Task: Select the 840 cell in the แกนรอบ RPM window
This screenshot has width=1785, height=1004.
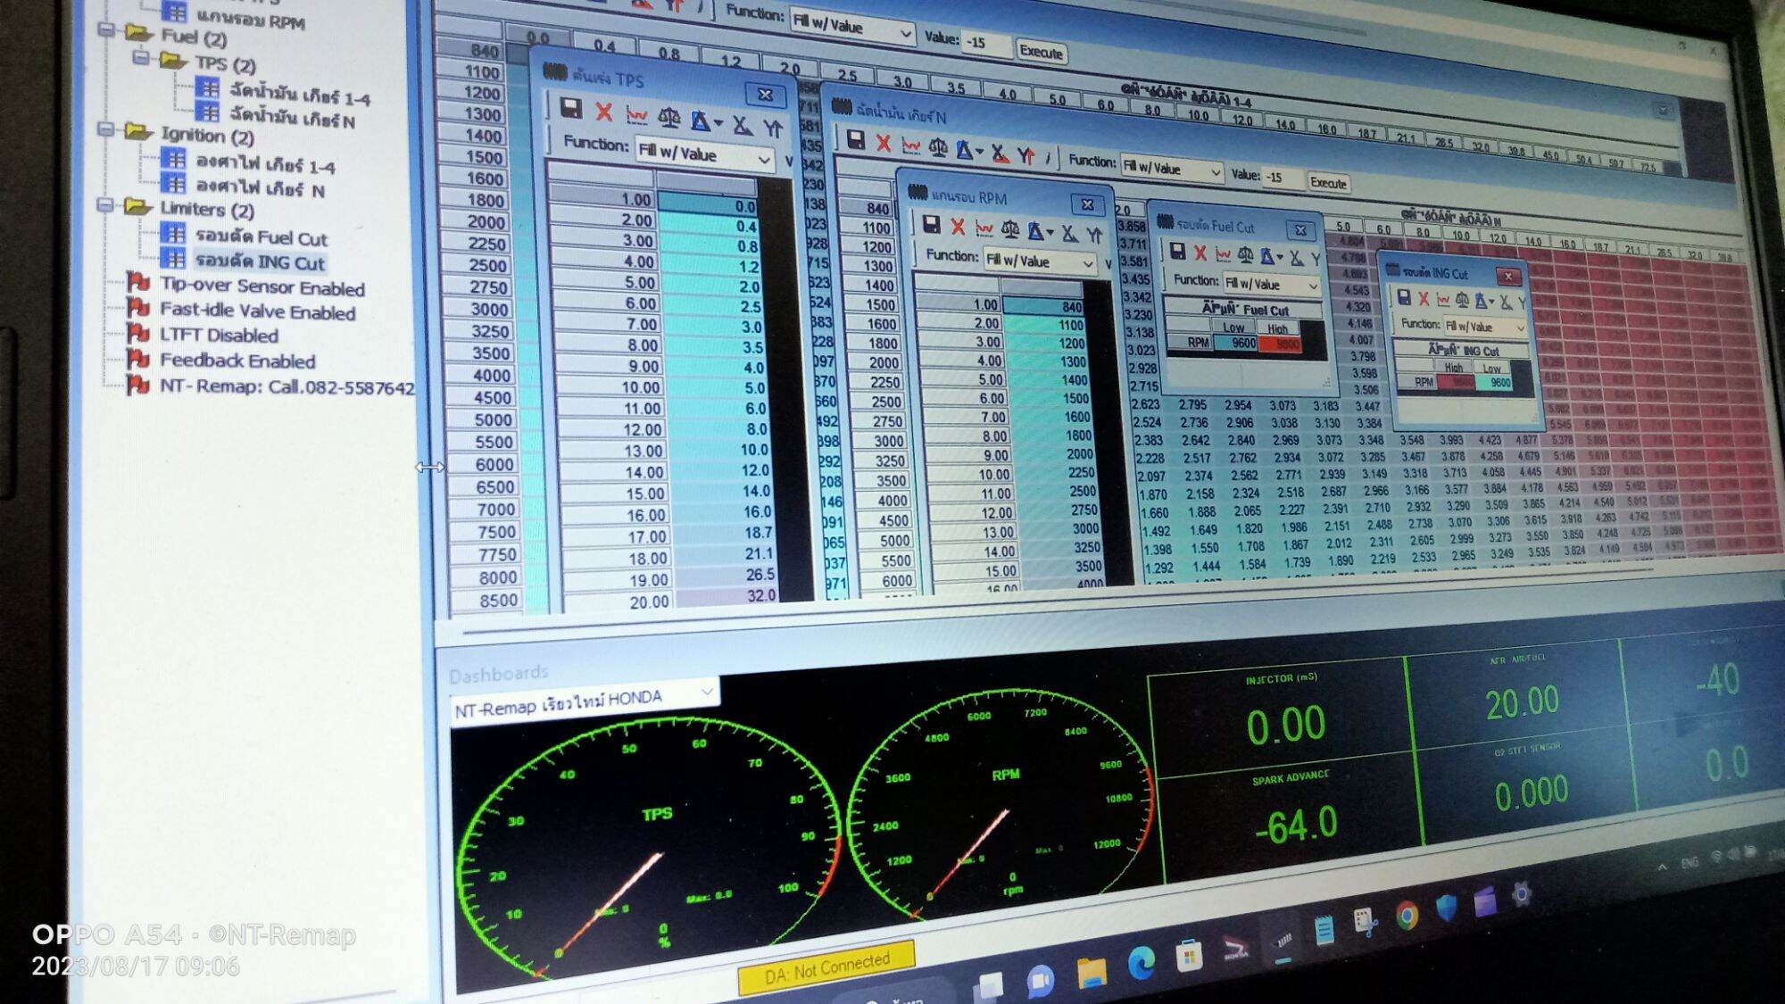Action: [x=1043, y=306]
